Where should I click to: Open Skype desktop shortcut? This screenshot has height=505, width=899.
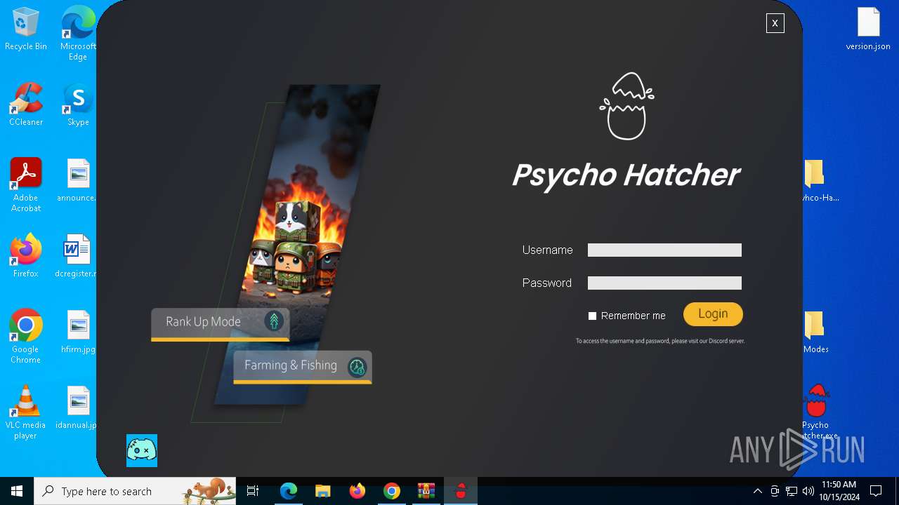[x=78, y=105]
